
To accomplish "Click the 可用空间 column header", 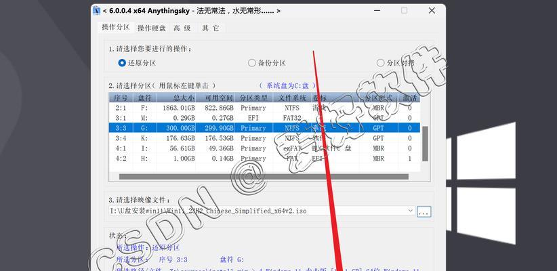I will pyautogui.click(x=215, y=98).
